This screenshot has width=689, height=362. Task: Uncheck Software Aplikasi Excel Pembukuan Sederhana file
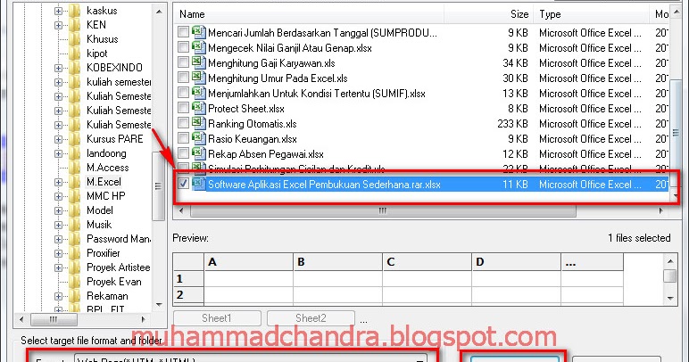click(x=183, y=184)
